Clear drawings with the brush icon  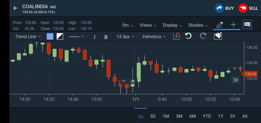pyautogui.click(x=218, y=36)
